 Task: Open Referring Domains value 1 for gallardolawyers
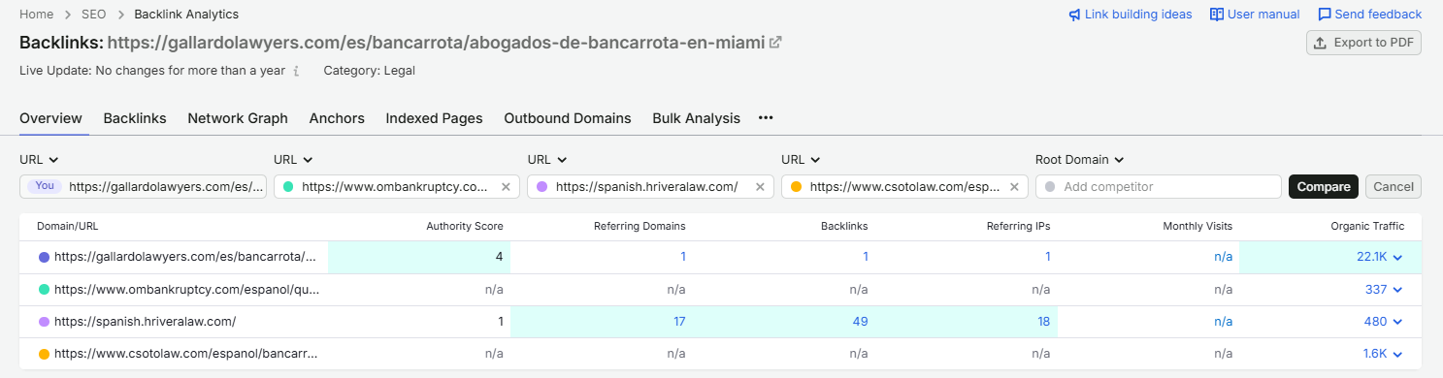point(682,257)
